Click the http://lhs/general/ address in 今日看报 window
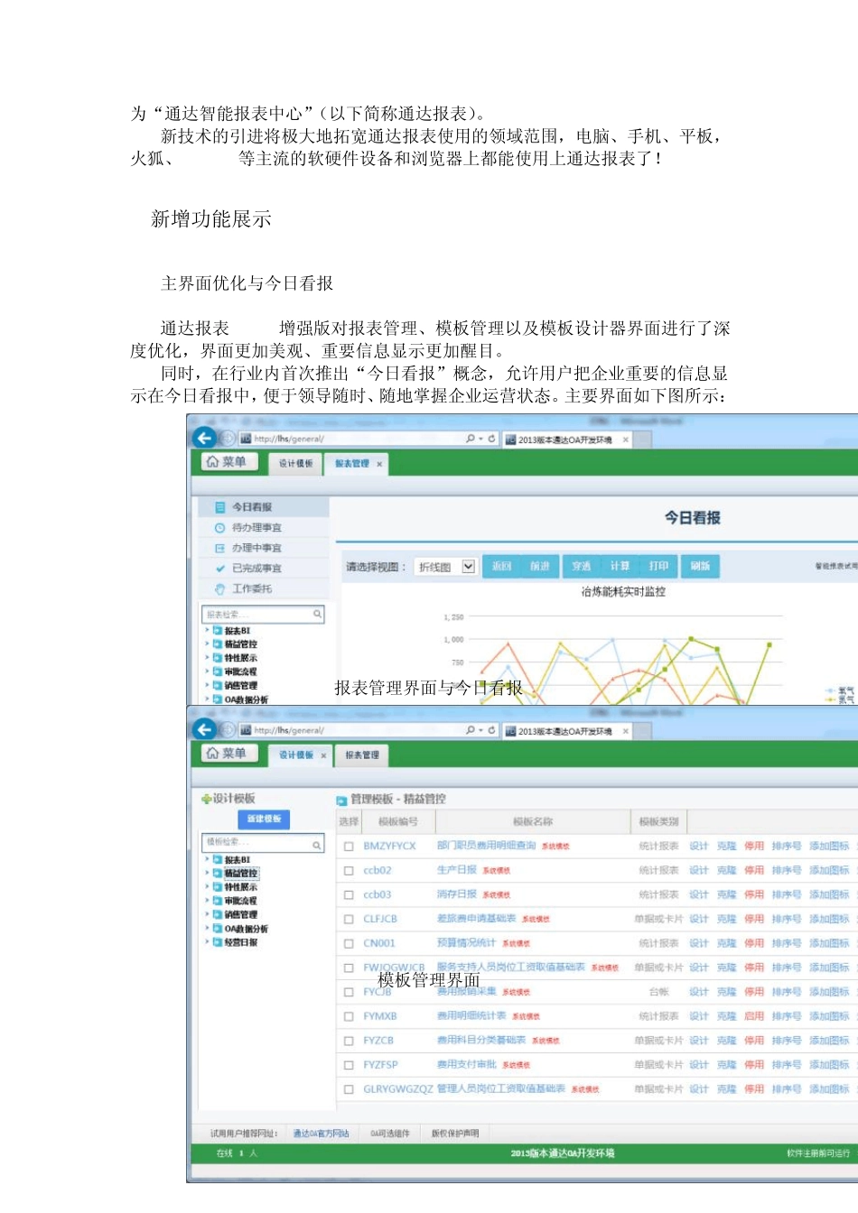Screen dimensions: 858x1213 pyautogui.click(x=289, y=439)
